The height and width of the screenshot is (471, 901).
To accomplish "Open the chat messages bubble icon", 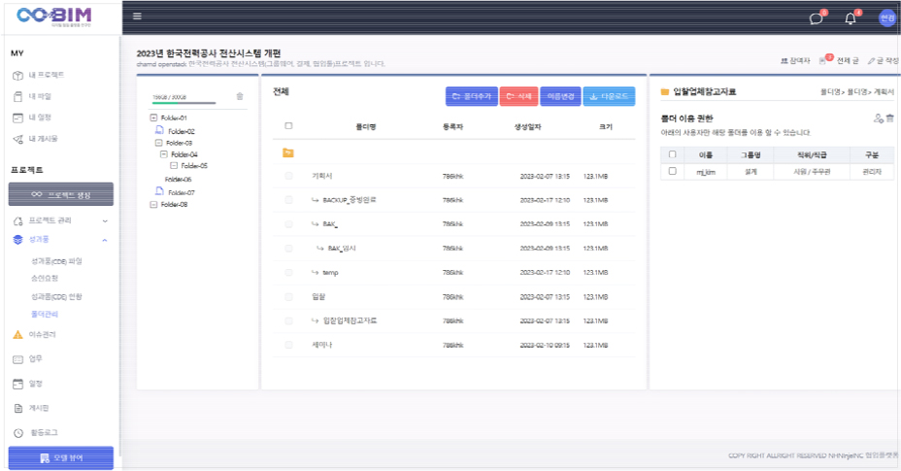I will pos(816,18).
